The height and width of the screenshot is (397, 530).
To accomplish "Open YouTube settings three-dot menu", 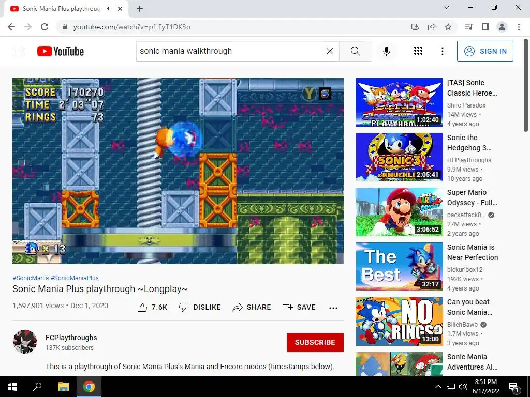I will pyautogui.click(x=442, y=51).
